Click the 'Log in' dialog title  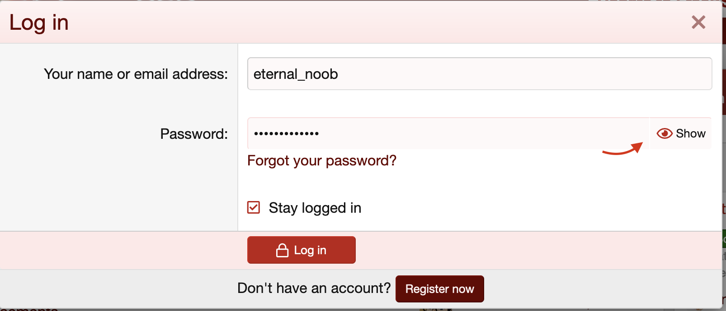pyautogui.click(x=39, y=23)
